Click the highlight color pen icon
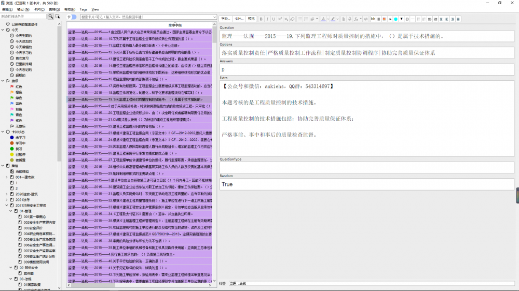 tap(333, 19)
